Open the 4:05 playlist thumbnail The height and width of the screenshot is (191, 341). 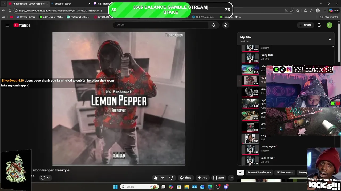[250, 92]
